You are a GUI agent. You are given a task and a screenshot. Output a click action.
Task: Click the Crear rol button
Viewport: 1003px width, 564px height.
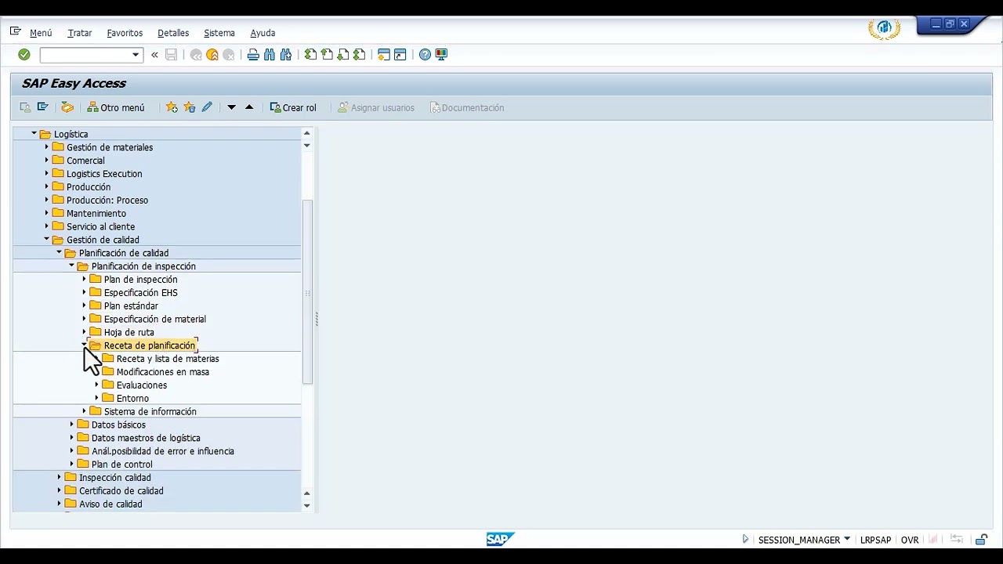coord(293,107)
